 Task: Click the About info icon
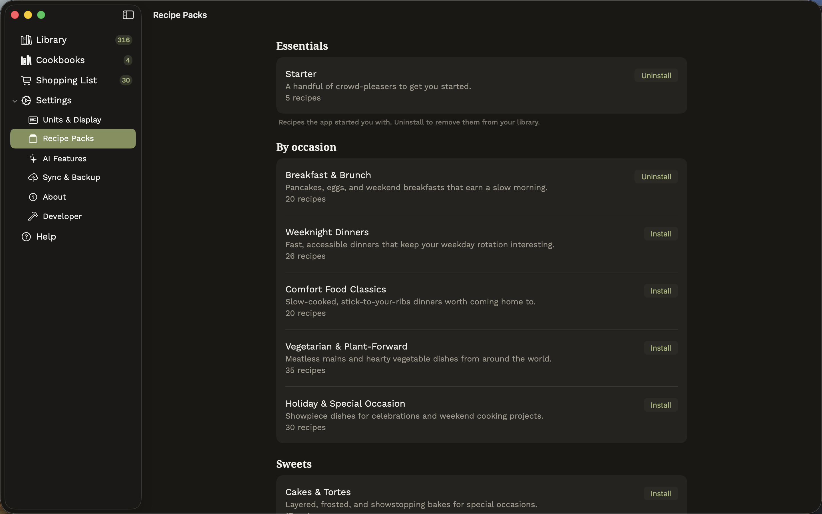point(33,197)
